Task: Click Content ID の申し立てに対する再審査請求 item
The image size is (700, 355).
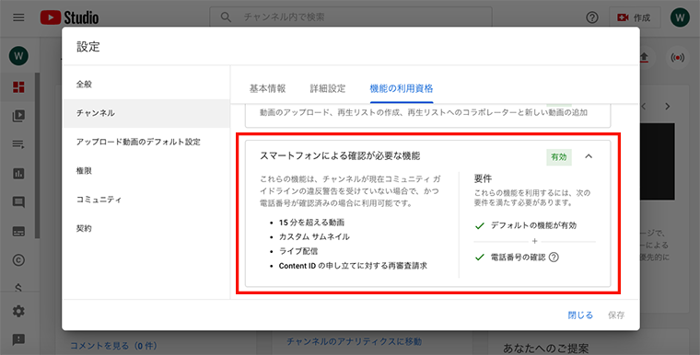Action: [353, 266]
